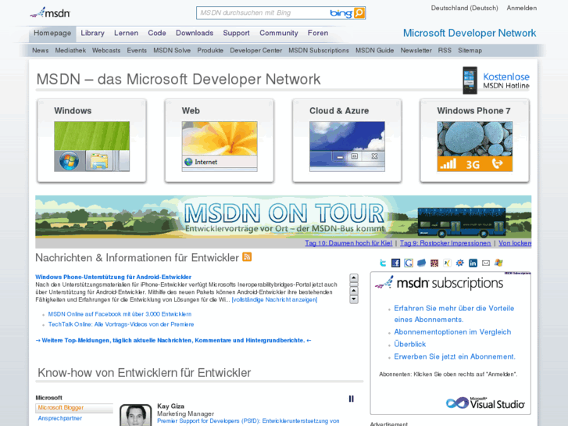Screen dimensions: 568x426
Task: Click the orange Bing search magnifier button
Action: click(359, 13)
